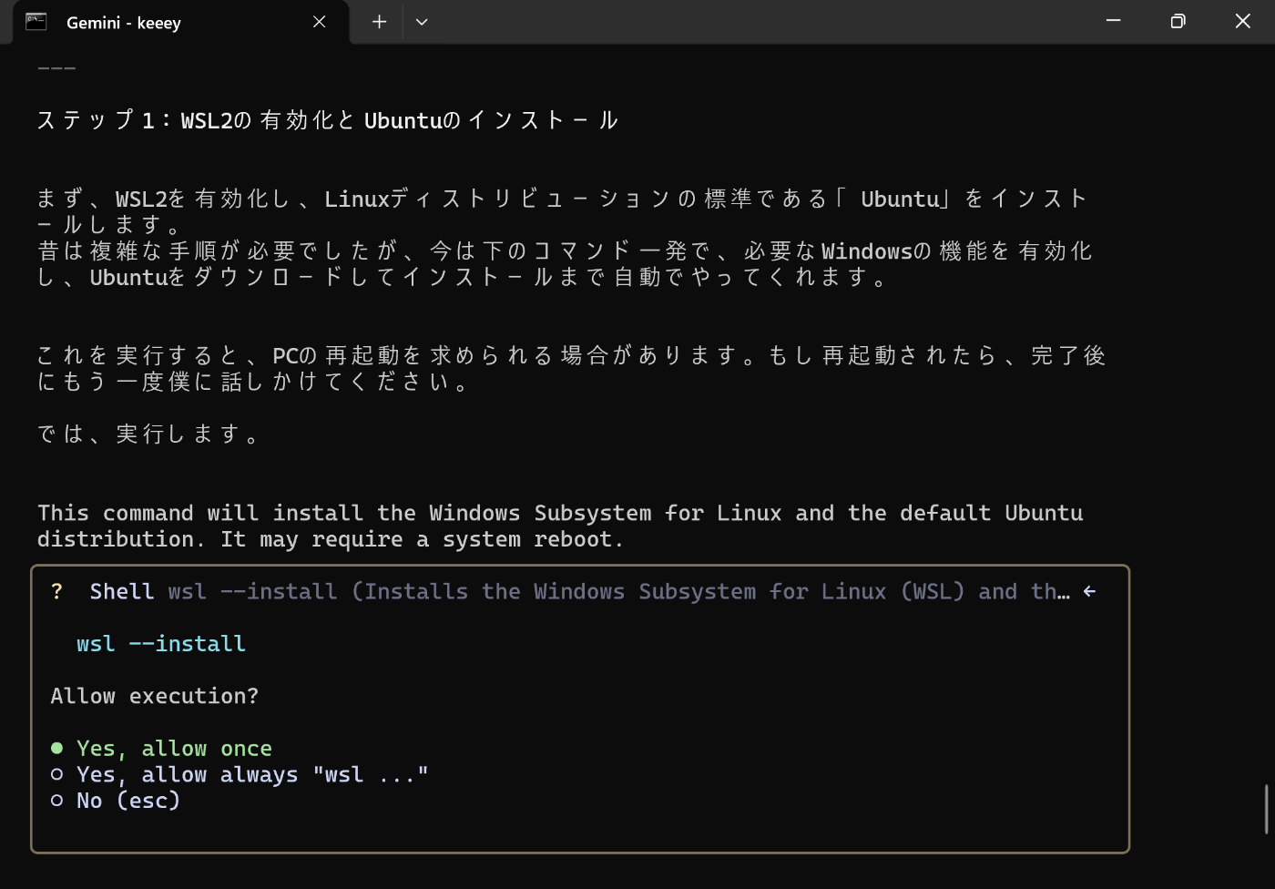Click the Shell command header line
1275x889 pixels.
574,592
